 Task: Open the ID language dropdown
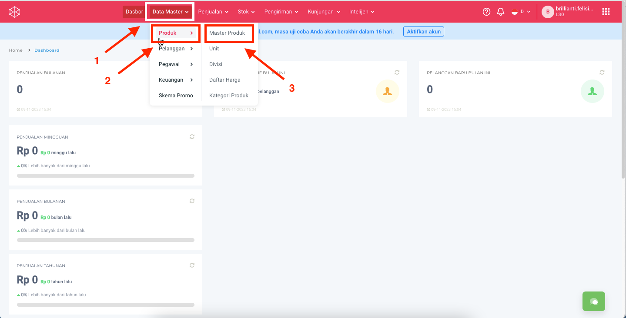click(x=521, y=12)
